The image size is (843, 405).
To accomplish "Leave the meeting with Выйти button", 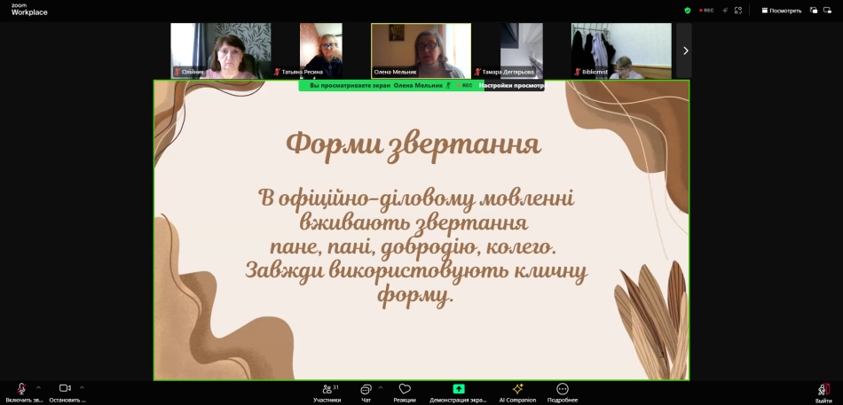I will 823,392.
